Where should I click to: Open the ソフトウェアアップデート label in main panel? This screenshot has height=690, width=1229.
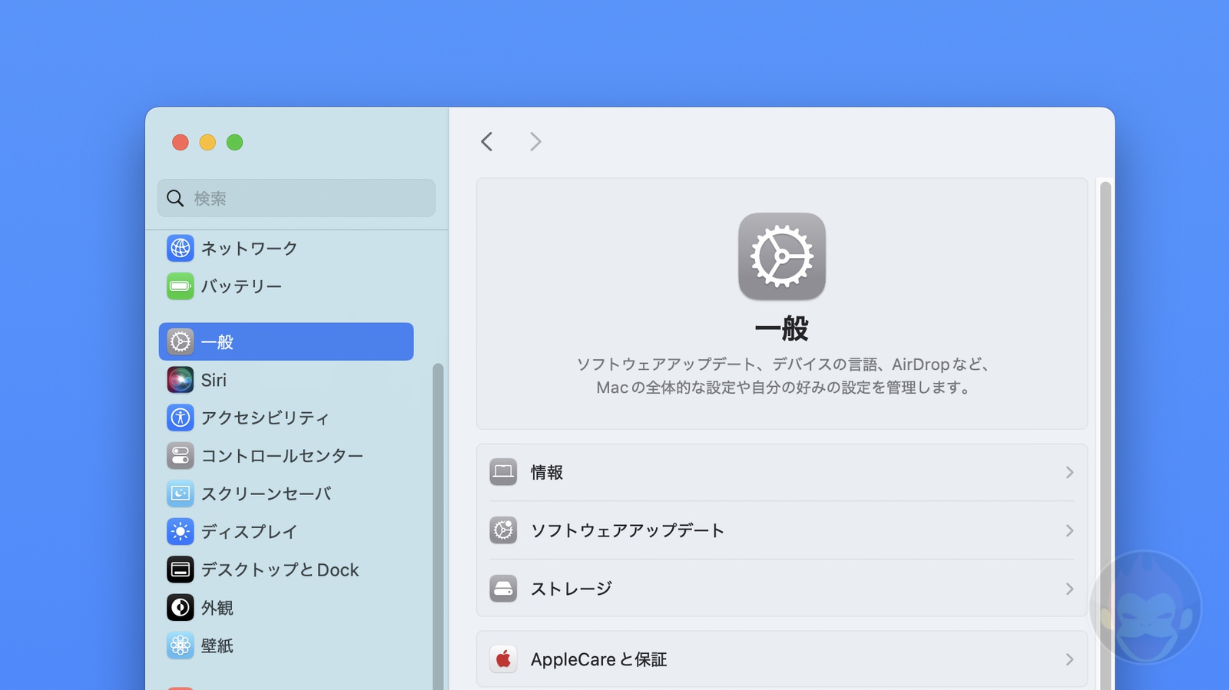(628, 530)
